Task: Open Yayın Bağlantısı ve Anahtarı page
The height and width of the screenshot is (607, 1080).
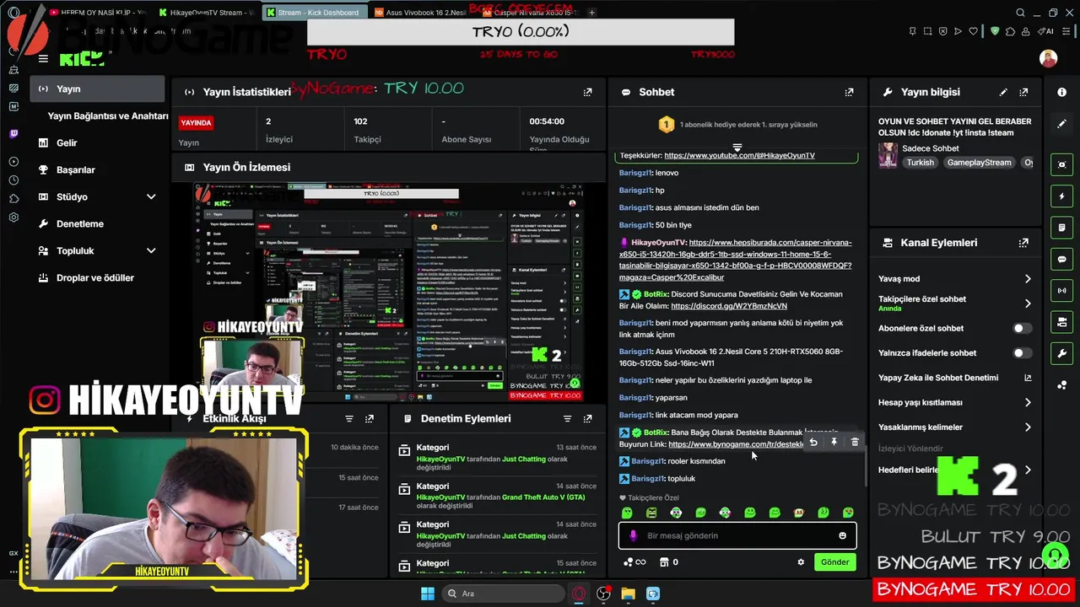Action: (108, 115)
